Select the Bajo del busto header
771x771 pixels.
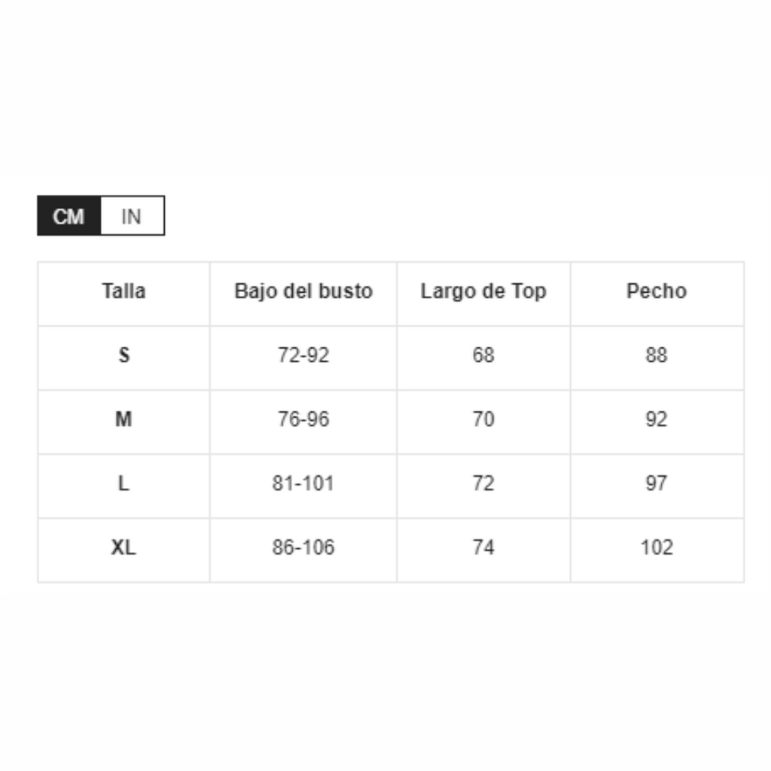point(303,291)
